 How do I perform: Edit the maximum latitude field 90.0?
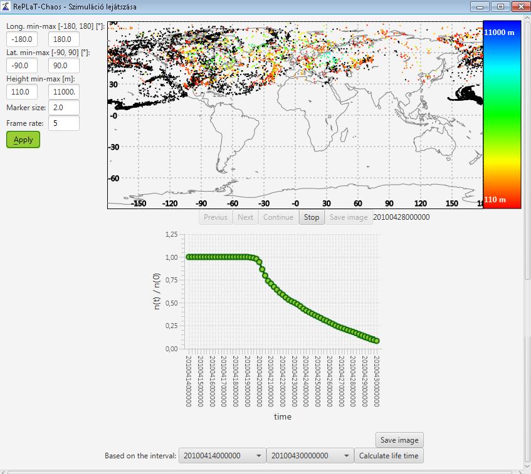point(64,66)
